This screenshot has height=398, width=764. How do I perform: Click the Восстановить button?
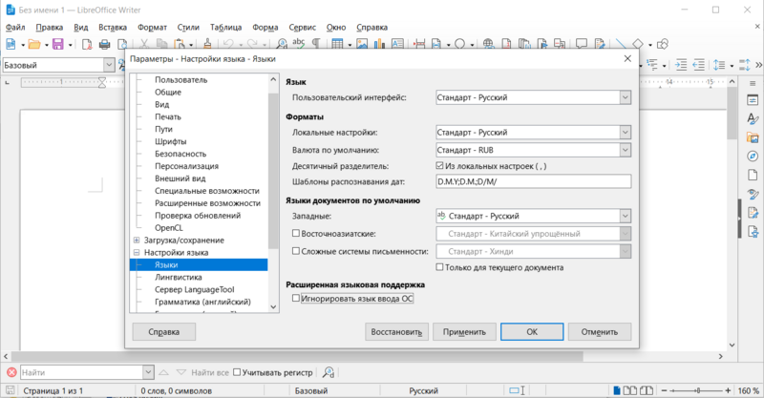pyautogui.click(x=396, y=332)
